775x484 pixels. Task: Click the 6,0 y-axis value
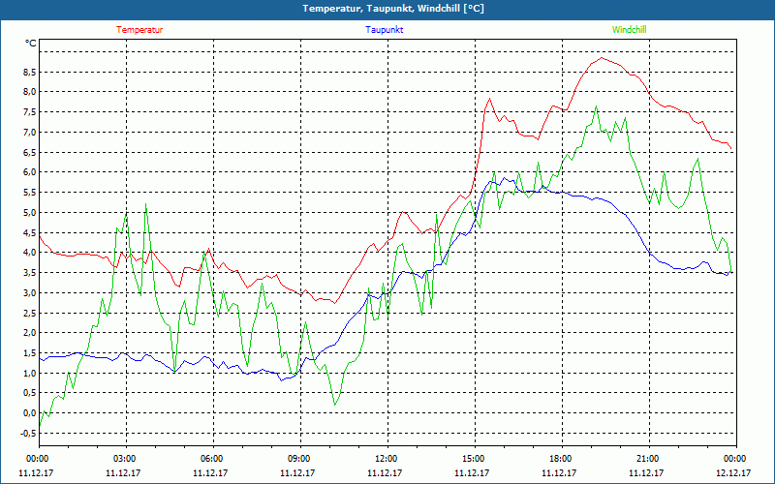pos(30,172)
